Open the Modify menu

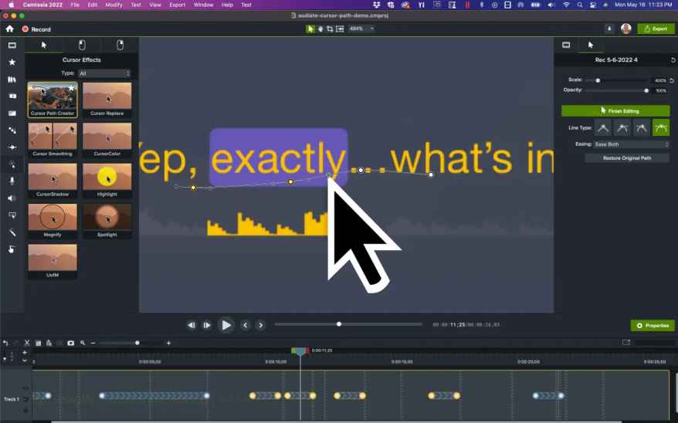tap(114, 5)
